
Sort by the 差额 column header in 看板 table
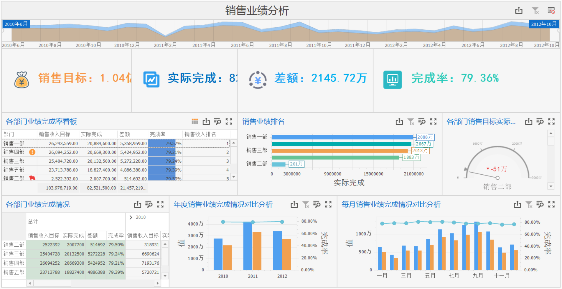[133, 134]
